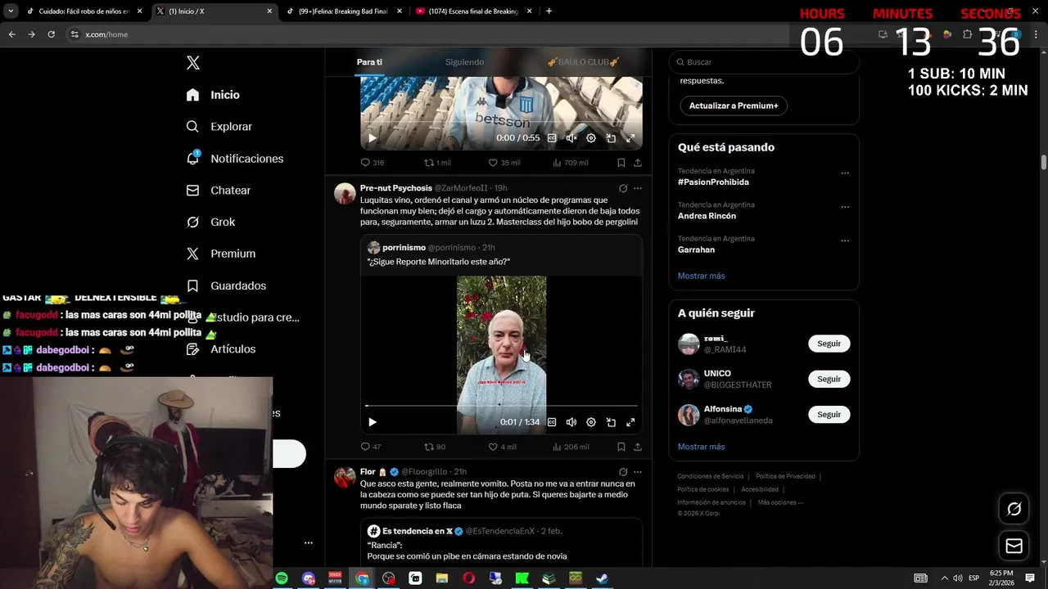Click Actualizar a Premium+ button

pos(734,106)
